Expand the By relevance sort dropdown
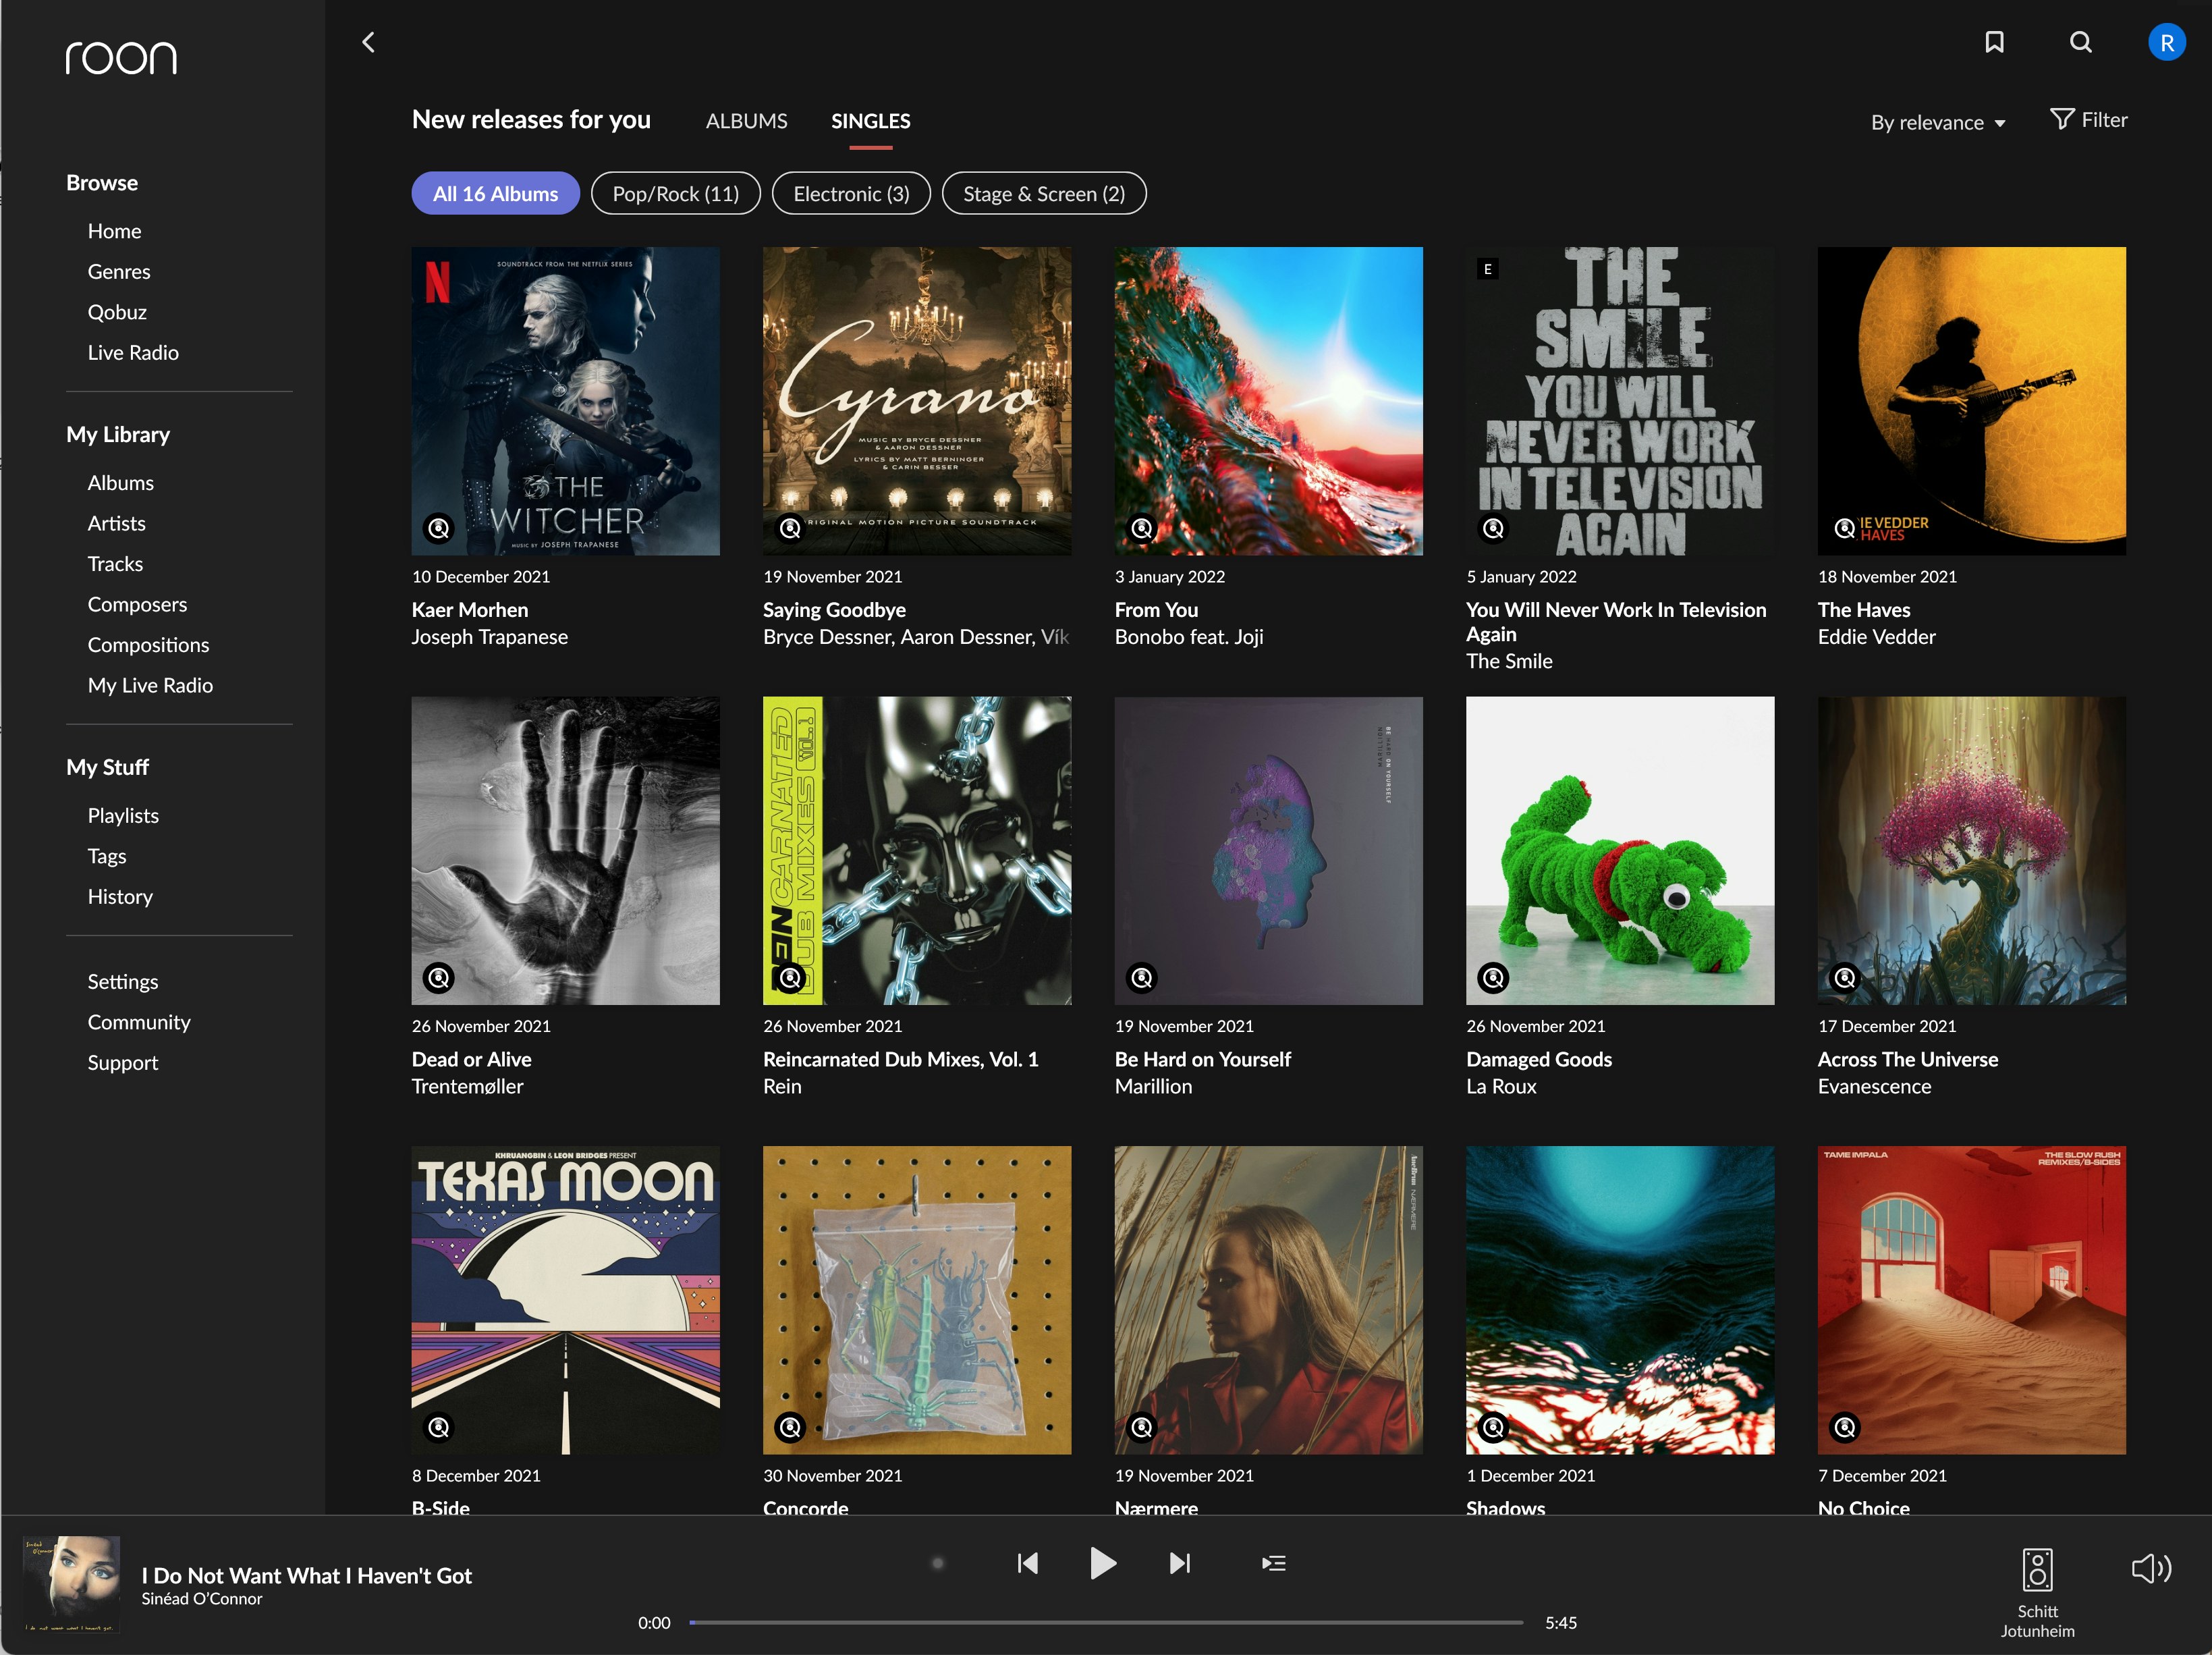The width and height of the screenshot is (2212, 1655). 1937,122
